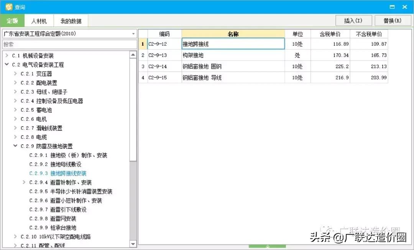Collapse the C.2 电气设备安装工程 node
The height and width of the screenshot is (250, 414).
coord(7,64)
